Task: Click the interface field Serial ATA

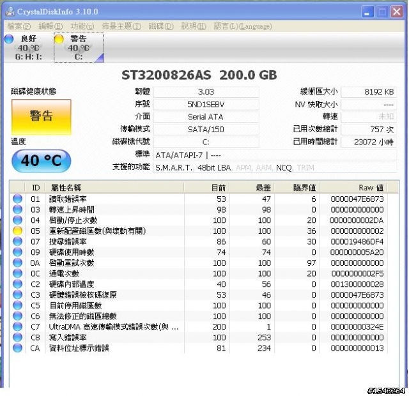Action: (206, 117)
